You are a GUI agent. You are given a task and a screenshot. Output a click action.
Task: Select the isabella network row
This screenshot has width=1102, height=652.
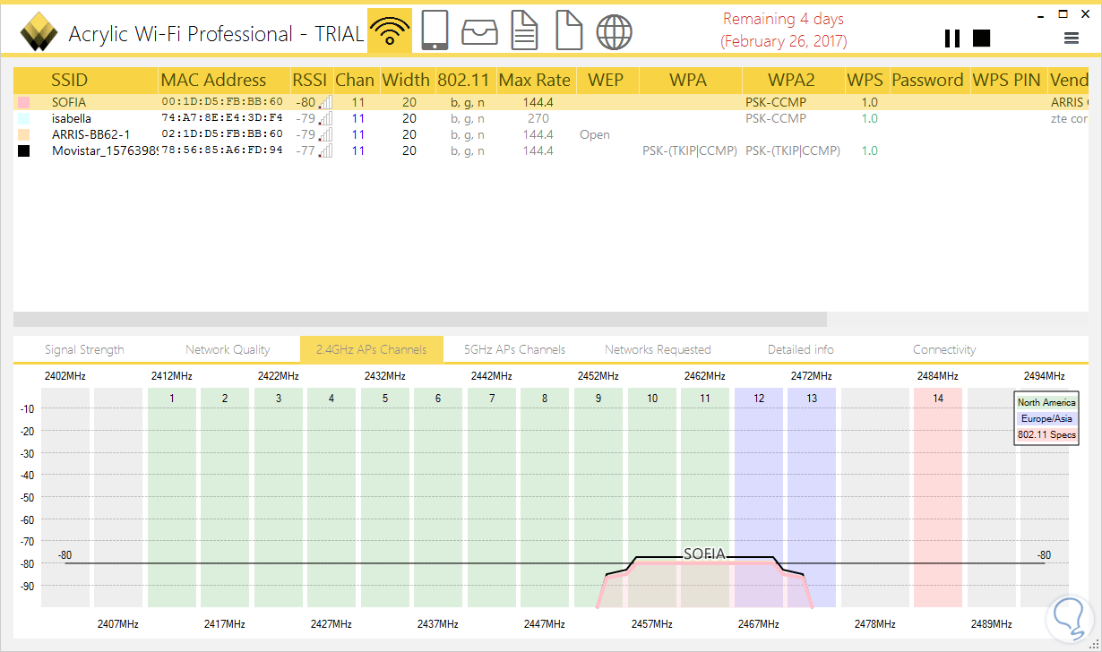[72, 118]
